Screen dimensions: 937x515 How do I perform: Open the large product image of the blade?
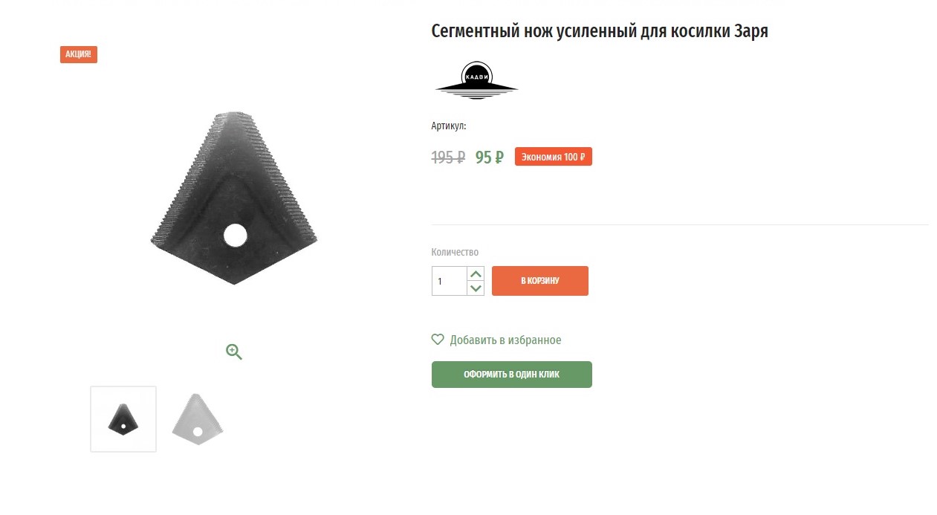tap(234, 198)
